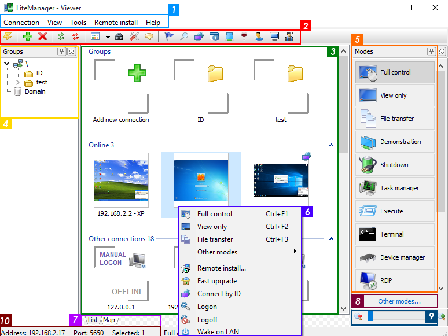The height and width of the screenshot is (336, 448).
Task: Select Logoff in context menu
Action: pyautogui.click(x=240, y=320)
